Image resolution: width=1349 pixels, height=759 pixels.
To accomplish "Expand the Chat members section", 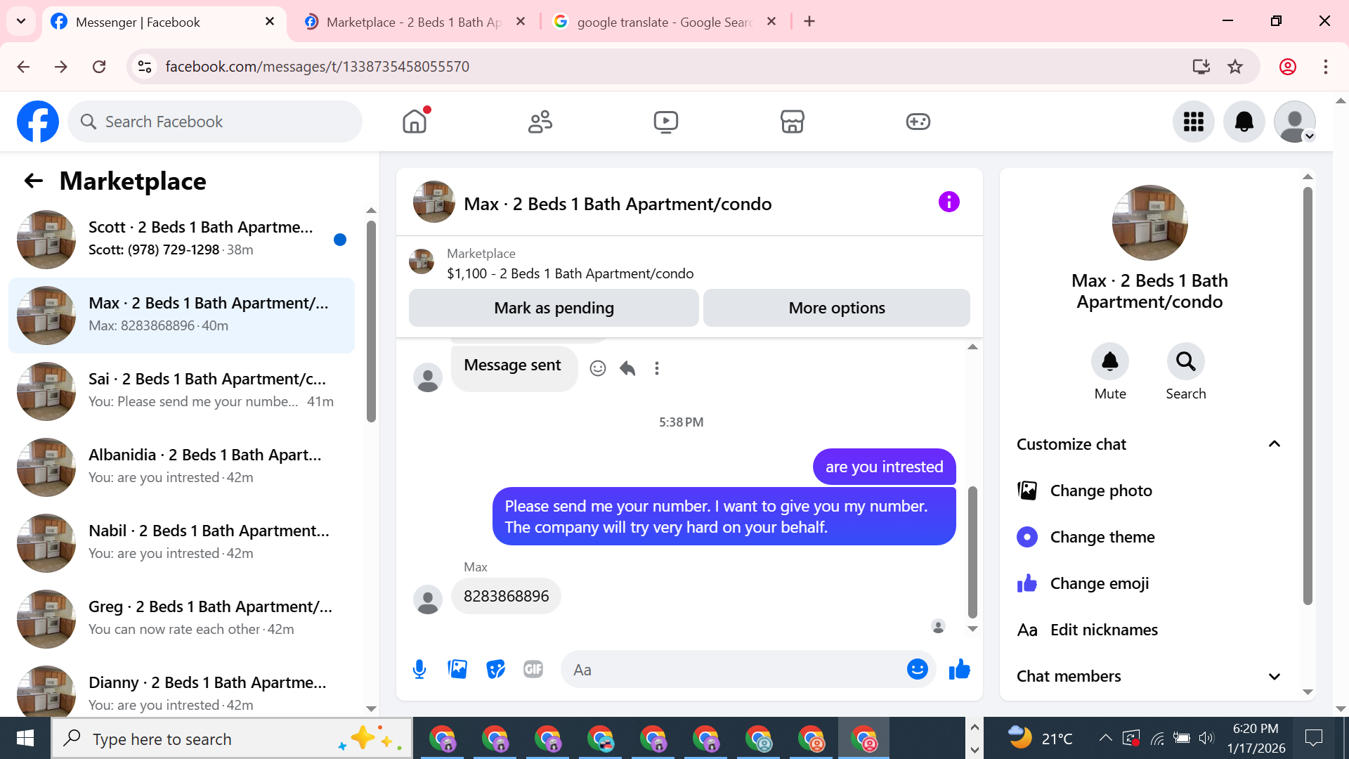I will click(1274, 676).
